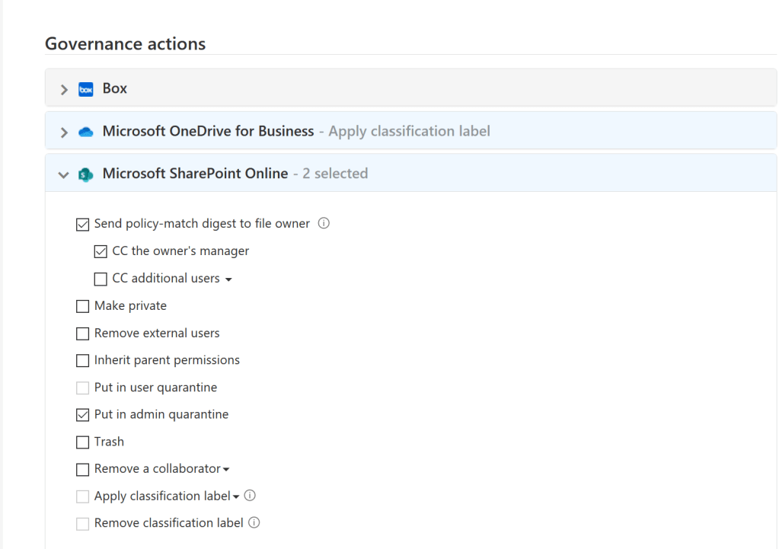Check the Remove external users option
Image resolution: width=779 pixels, height=549 pixels.
pyautogui.click(x=83, y=334)
